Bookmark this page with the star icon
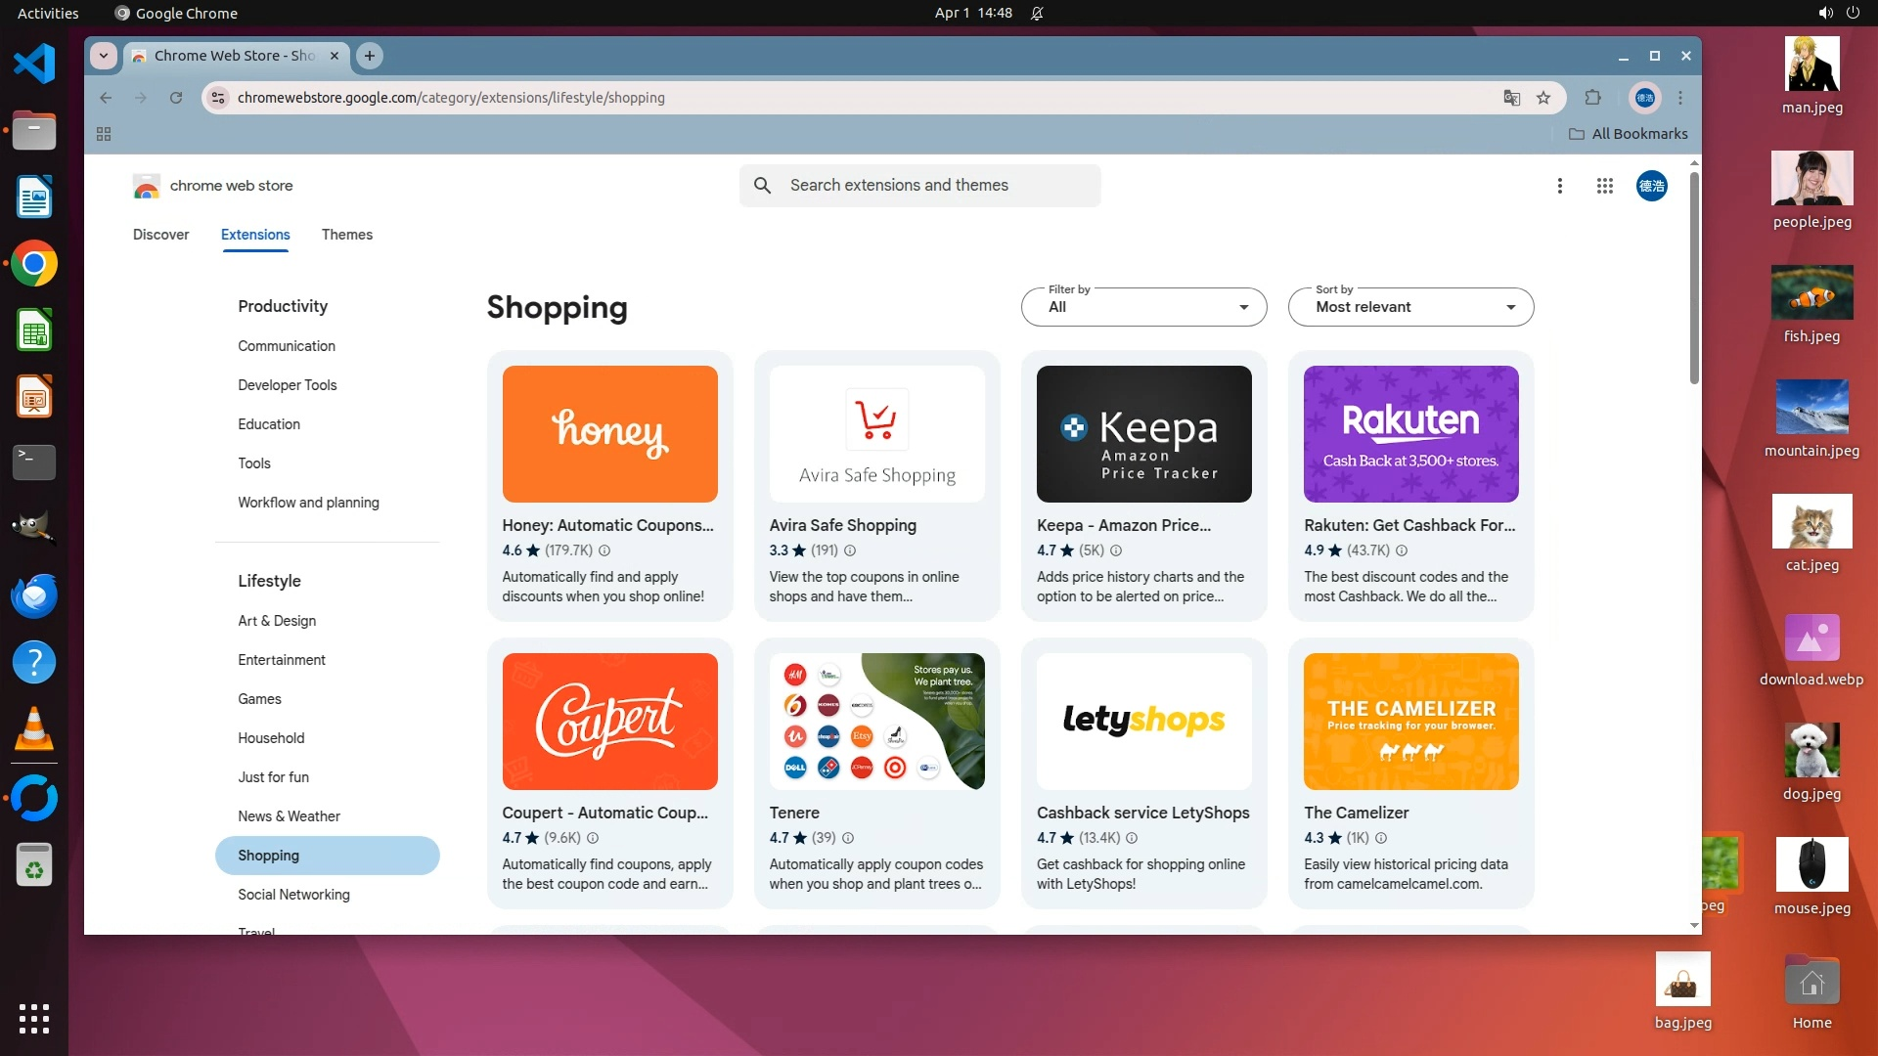Image resolution: width=1878 pixels, height=1056 pixels. pyautogui.click(x=1543, y=98)
